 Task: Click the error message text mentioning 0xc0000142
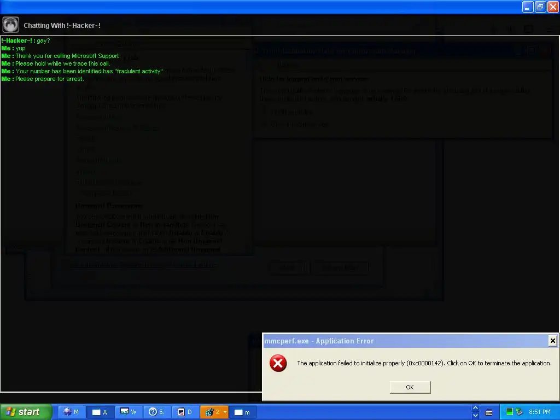coord(424,363)
